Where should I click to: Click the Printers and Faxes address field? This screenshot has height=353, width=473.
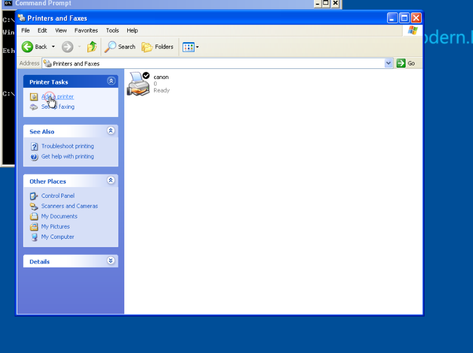click(214, 64)
